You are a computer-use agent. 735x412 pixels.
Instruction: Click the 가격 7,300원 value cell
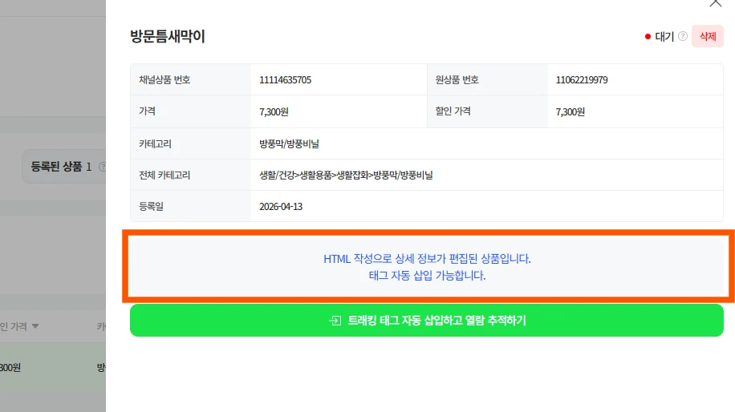[274, 111]
